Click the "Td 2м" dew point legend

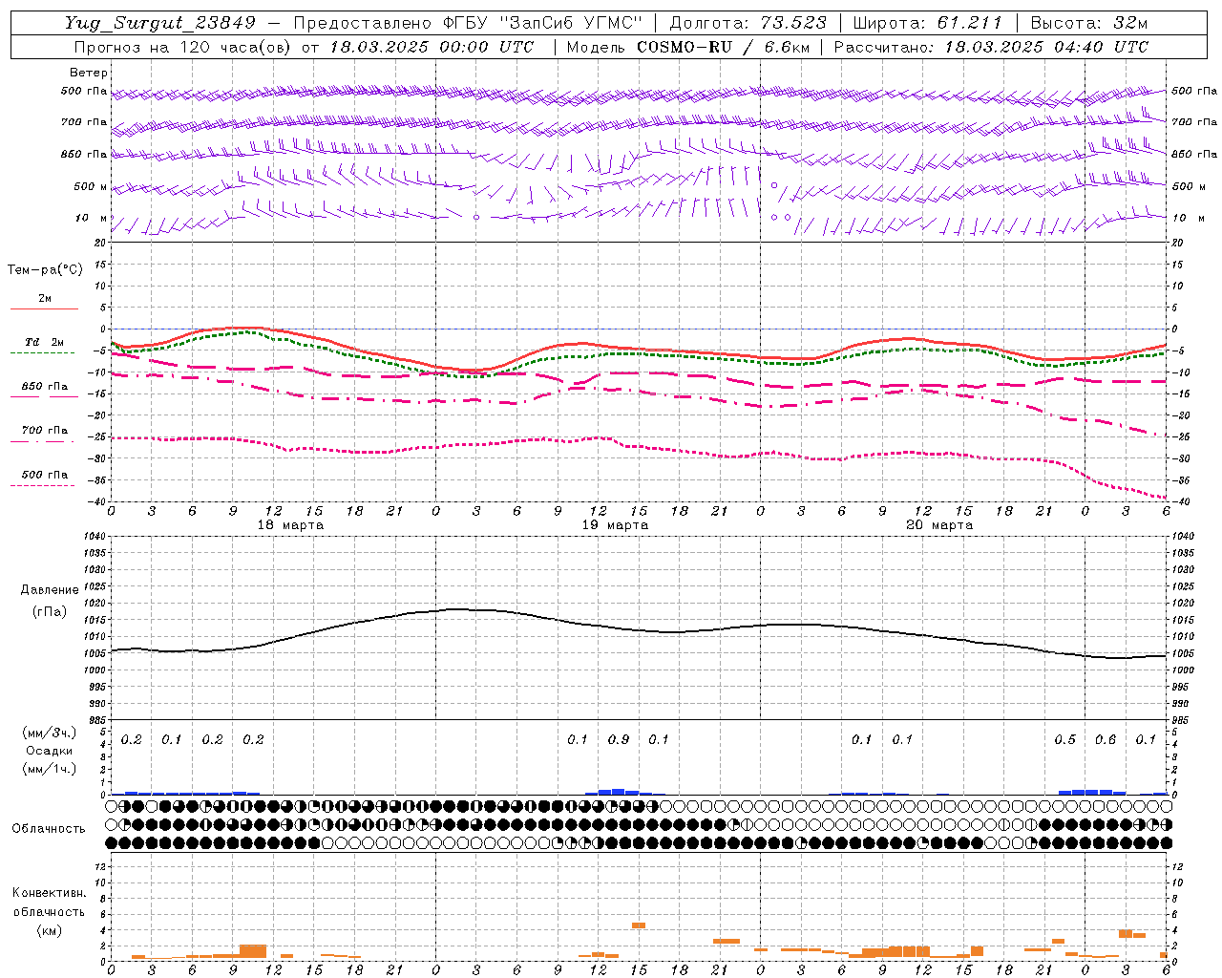pyautogui.click(x=45, y=342)
